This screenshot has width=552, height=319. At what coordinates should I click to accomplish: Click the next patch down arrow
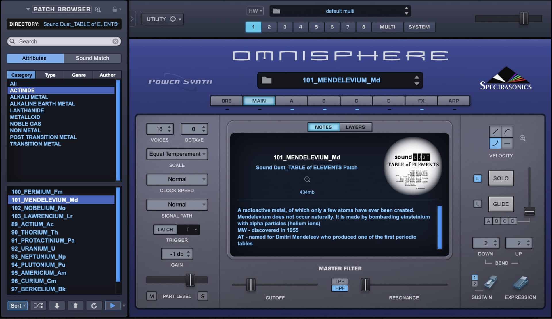[x=57, y=305]
